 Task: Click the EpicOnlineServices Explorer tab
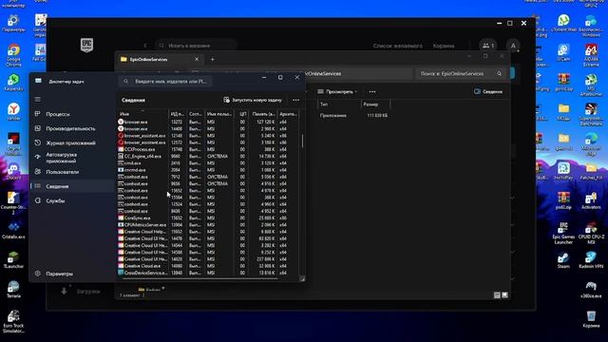[x=159, y=59]
